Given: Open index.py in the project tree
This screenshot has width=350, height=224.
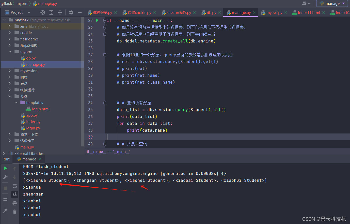Looking at the screenshot, I should [x=33, y=122].
